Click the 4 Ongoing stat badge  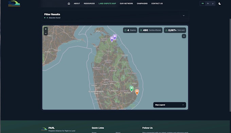tap(130, 30)
